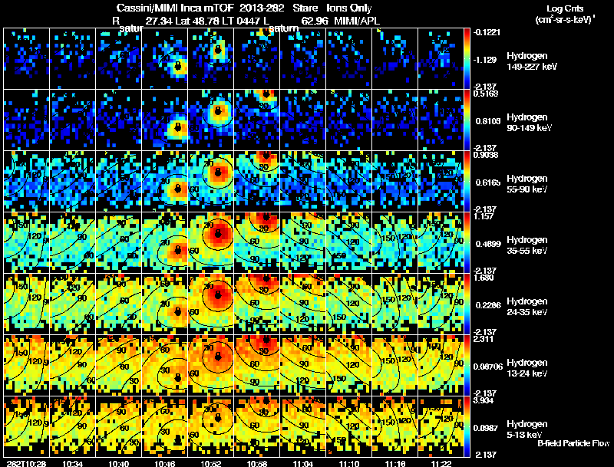Viewport: 614px width, 467px height.
Task: Click the 'Log Cnts' colorbar heading
Action: 565,8
